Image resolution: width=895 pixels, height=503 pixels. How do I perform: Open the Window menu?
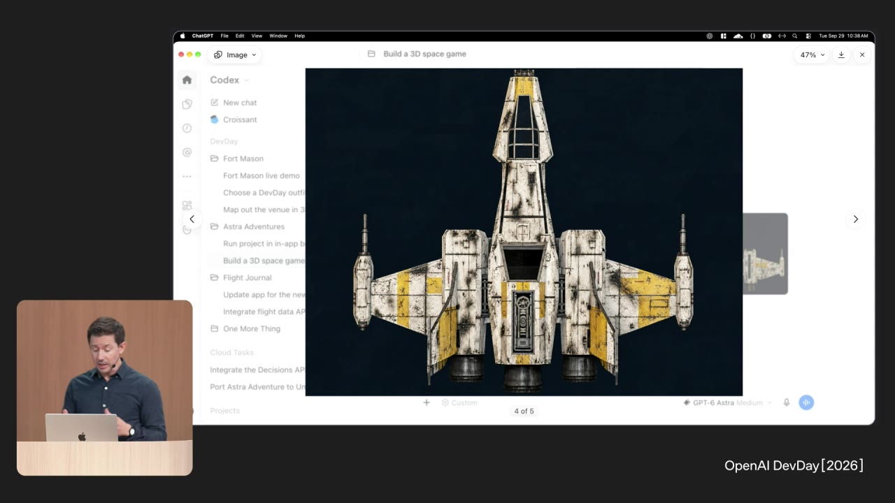(278, 36)
